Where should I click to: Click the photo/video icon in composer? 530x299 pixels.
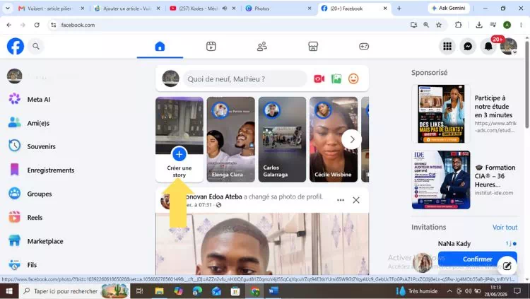pyautogui.click(x=336, y=78)
